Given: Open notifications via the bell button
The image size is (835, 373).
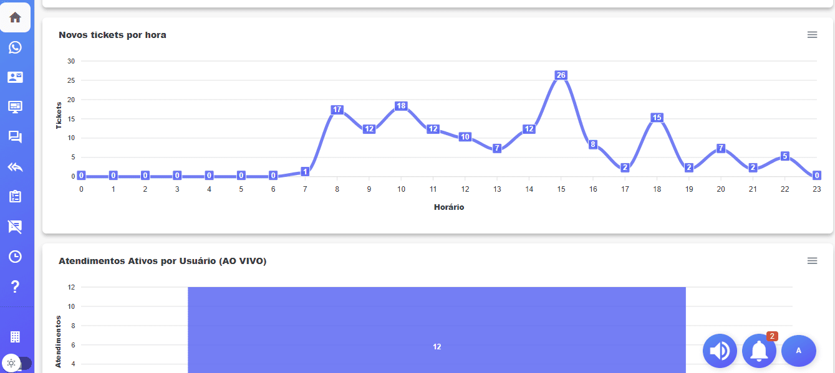Looking at the screenshot, I should click(x=760, y=351).
